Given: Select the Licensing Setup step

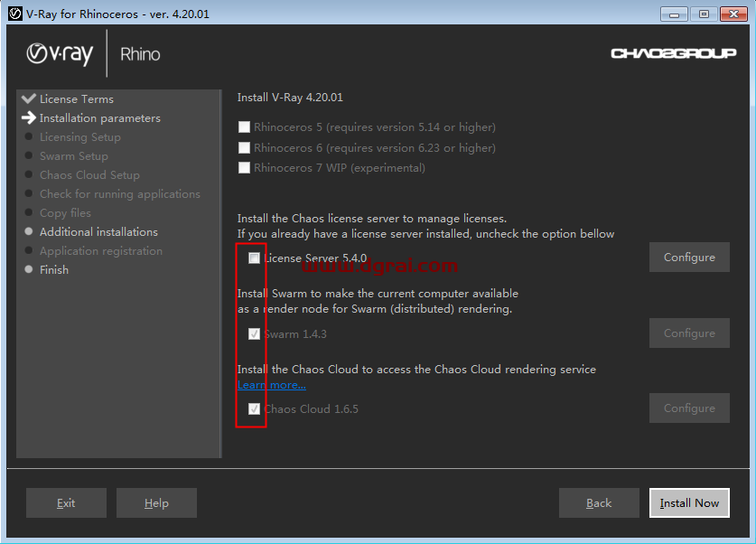Looking at the screenshot, I should (79, 137).
